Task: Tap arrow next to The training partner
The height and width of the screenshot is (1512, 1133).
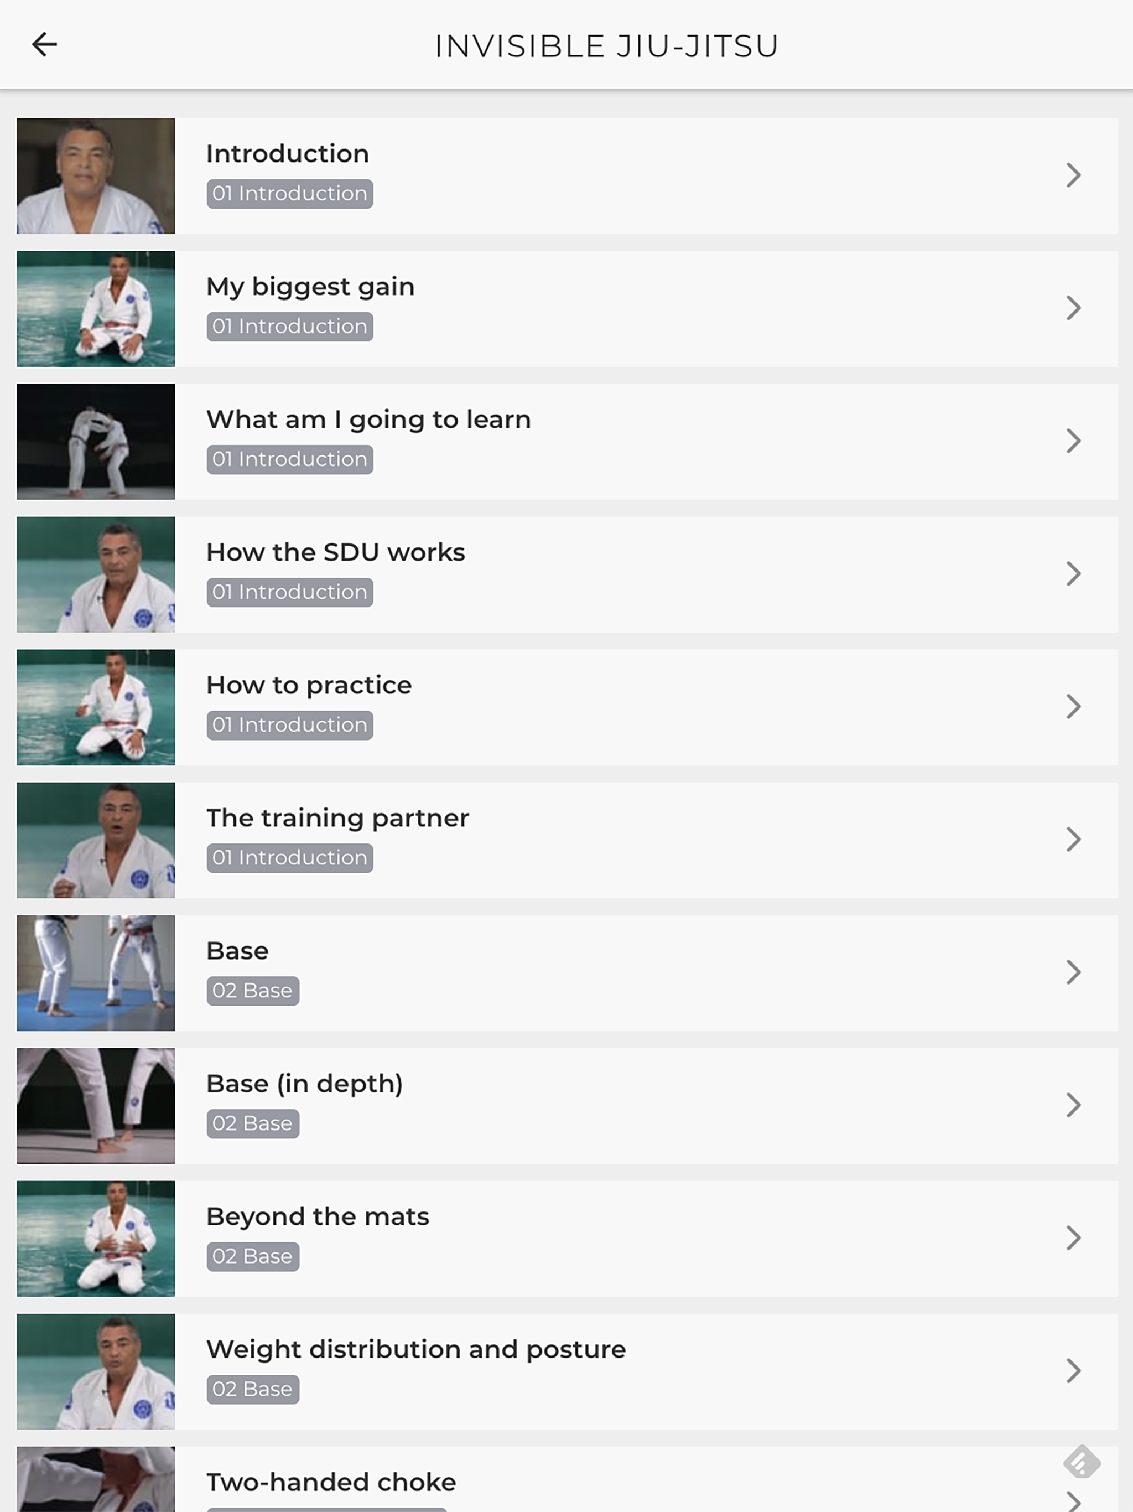Action: [x=1074, y=840]
